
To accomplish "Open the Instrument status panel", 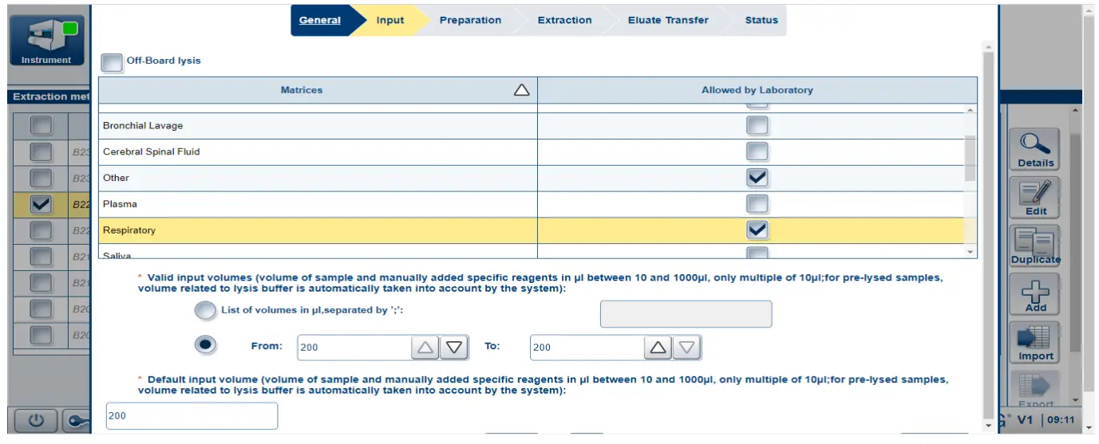I will pyautogui.click(x=45, y=39).
